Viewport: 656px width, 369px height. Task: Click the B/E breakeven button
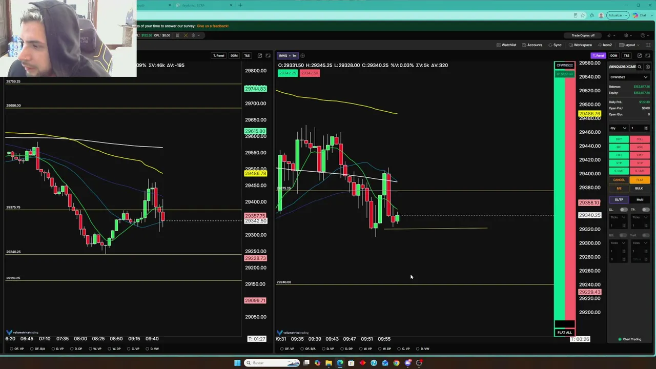click(x=619, y=188)
